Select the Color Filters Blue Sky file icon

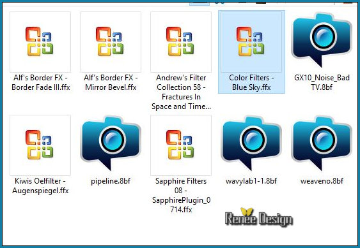tap(251, 42)
